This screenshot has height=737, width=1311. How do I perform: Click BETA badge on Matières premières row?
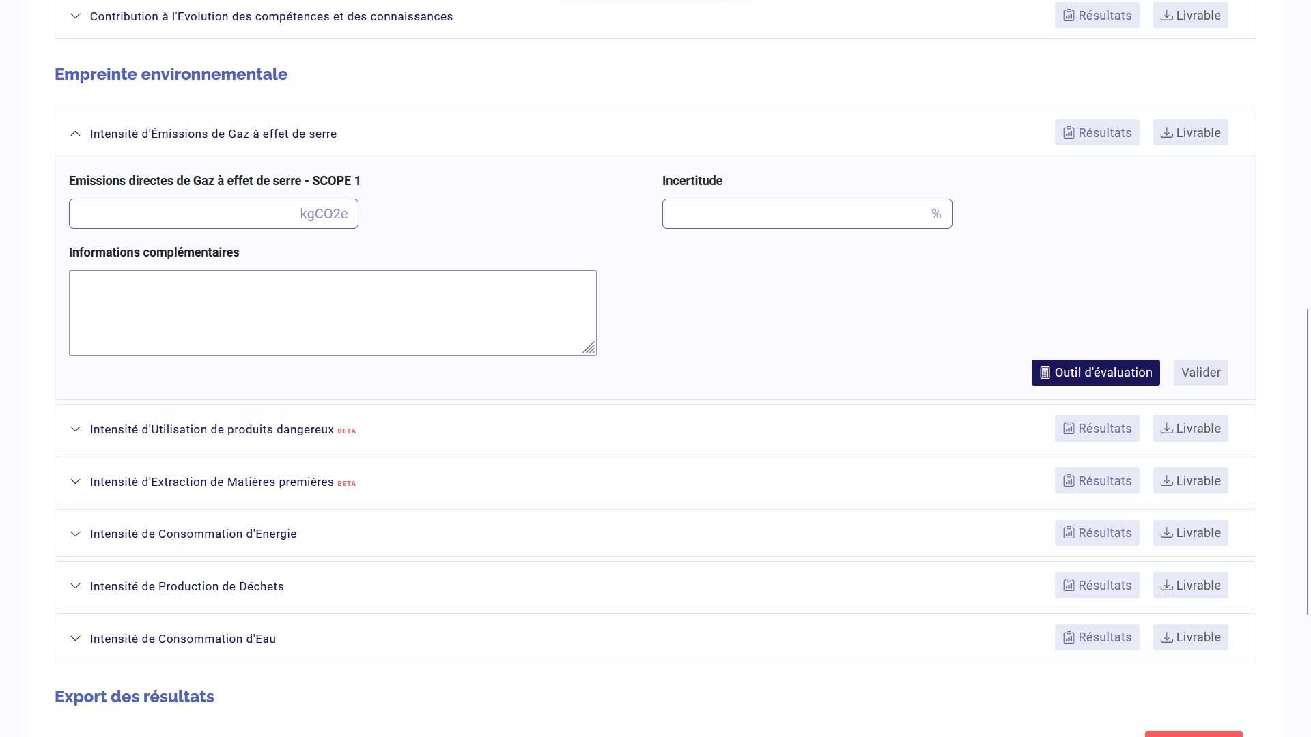tap(347, 483)
